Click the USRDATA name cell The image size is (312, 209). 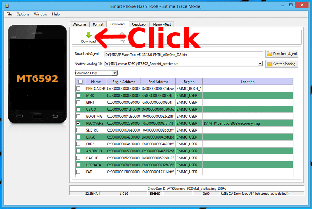(x=96, y=165)
